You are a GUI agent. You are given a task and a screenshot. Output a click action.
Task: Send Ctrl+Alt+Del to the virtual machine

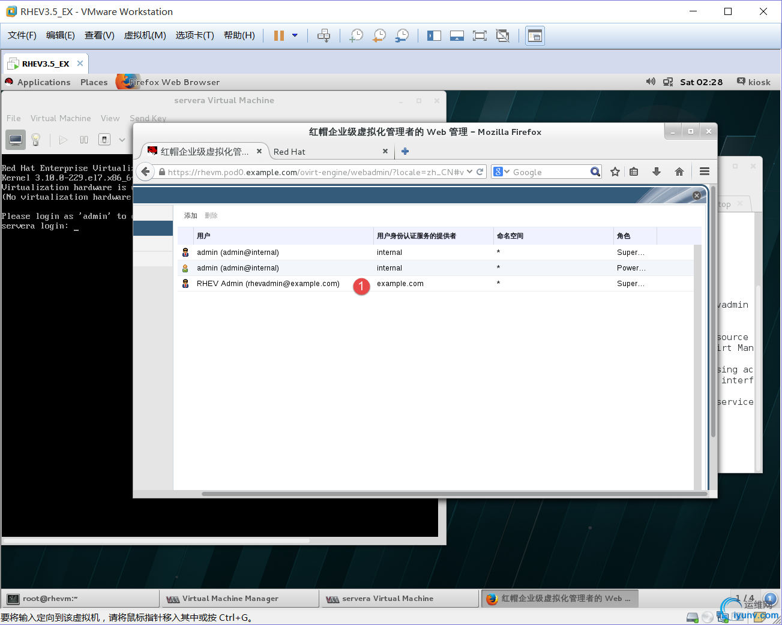[323, 35]
